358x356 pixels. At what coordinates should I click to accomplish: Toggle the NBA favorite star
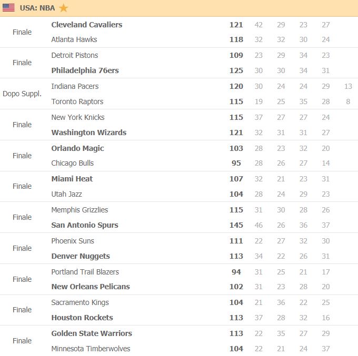[x=63, y=8]
